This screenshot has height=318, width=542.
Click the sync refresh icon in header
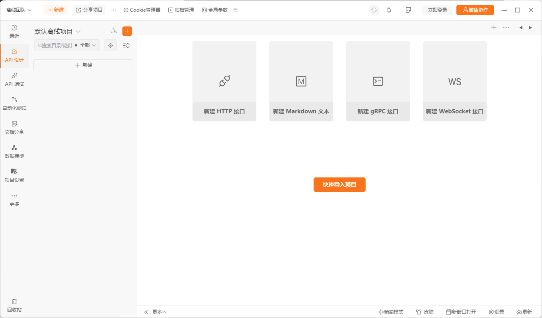[374, 10]
